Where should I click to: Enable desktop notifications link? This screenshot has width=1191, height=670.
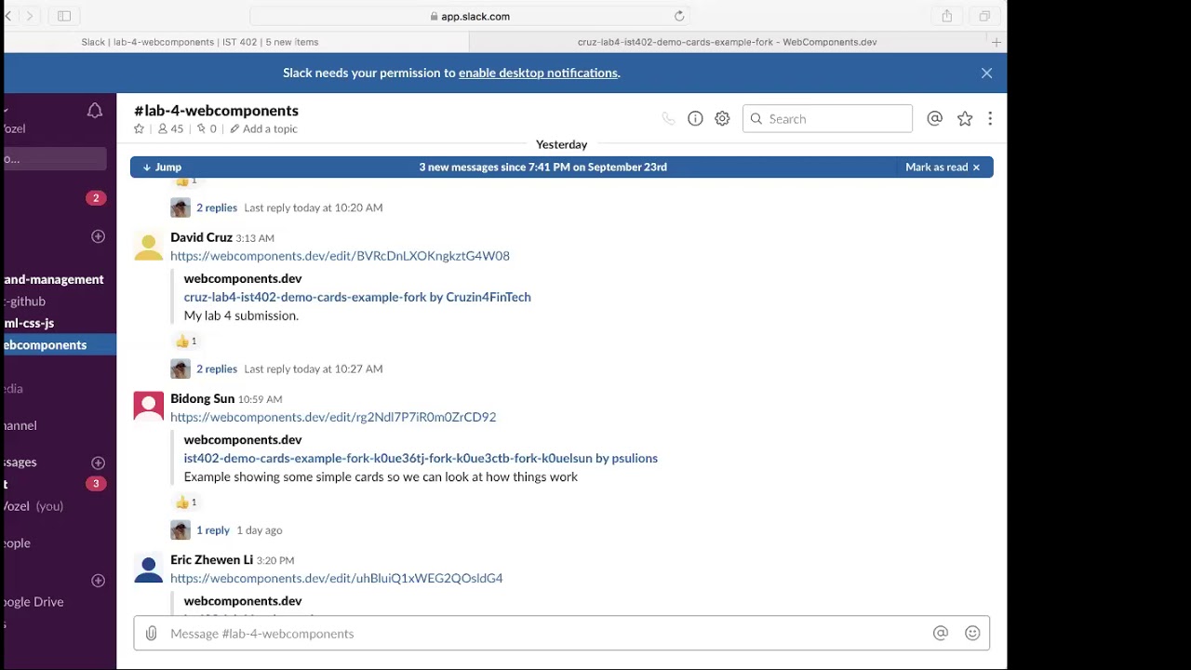tap(538, 73)
